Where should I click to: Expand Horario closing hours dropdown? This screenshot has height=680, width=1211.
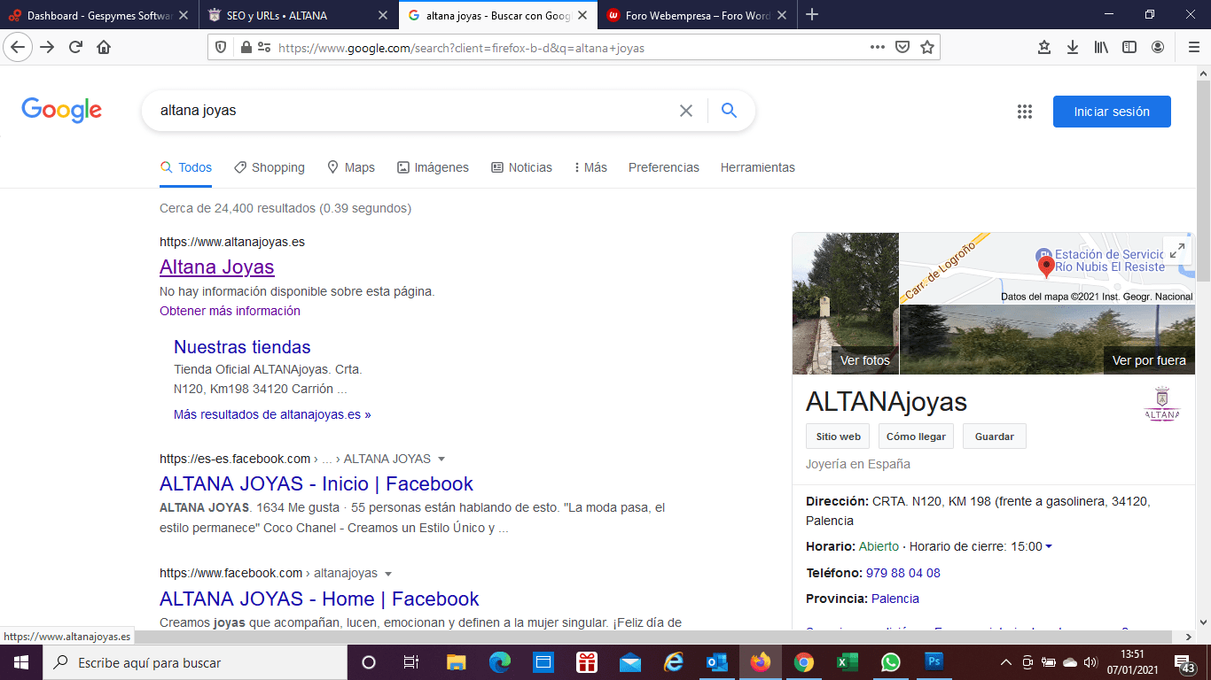[1049, 547]
